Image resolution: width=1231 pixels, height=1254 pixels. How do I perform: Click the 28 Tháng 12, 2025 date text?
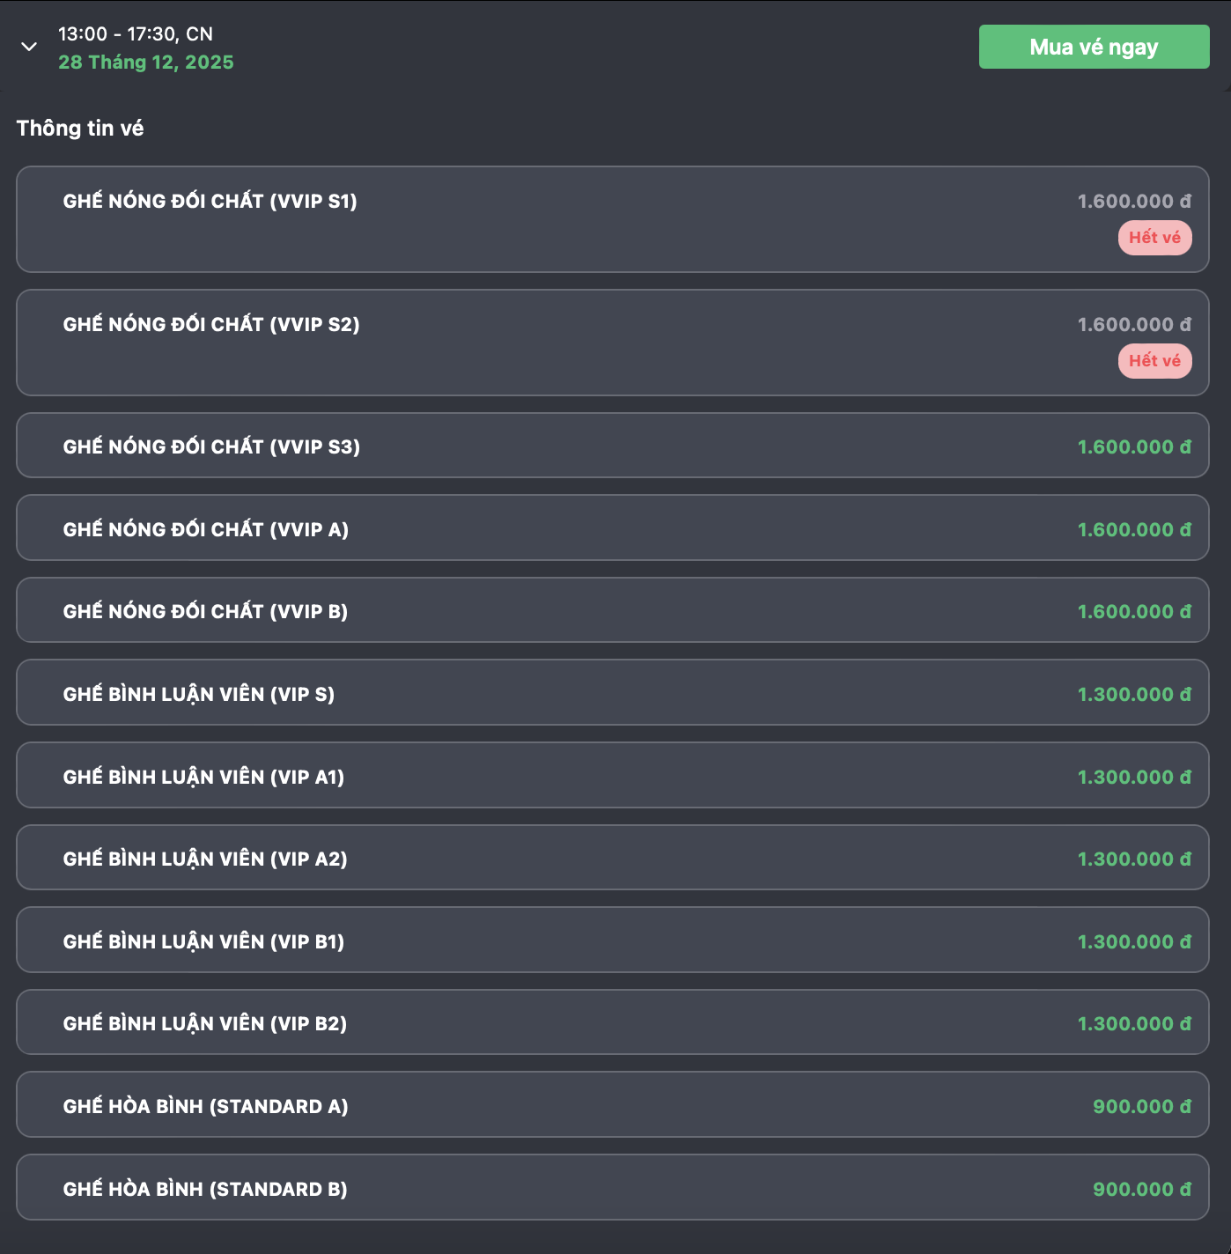coord(146,63)
